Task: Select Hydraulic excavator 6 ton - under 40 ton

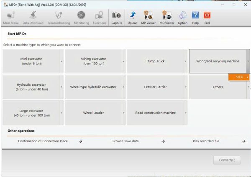Action: click(x=31, y=87)
